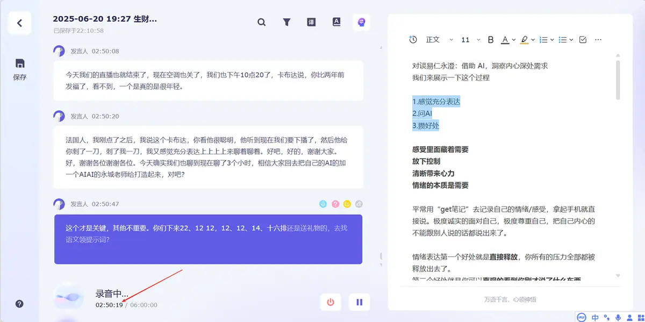Click the bold line 清晰带来心力
Screen dimensions: 645x322
point(433,174)
